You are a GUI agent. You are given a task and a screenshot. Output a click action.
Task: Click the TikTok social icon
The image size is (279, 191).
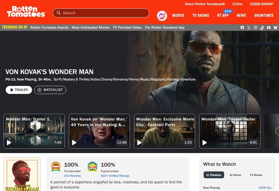pos(262,27)
